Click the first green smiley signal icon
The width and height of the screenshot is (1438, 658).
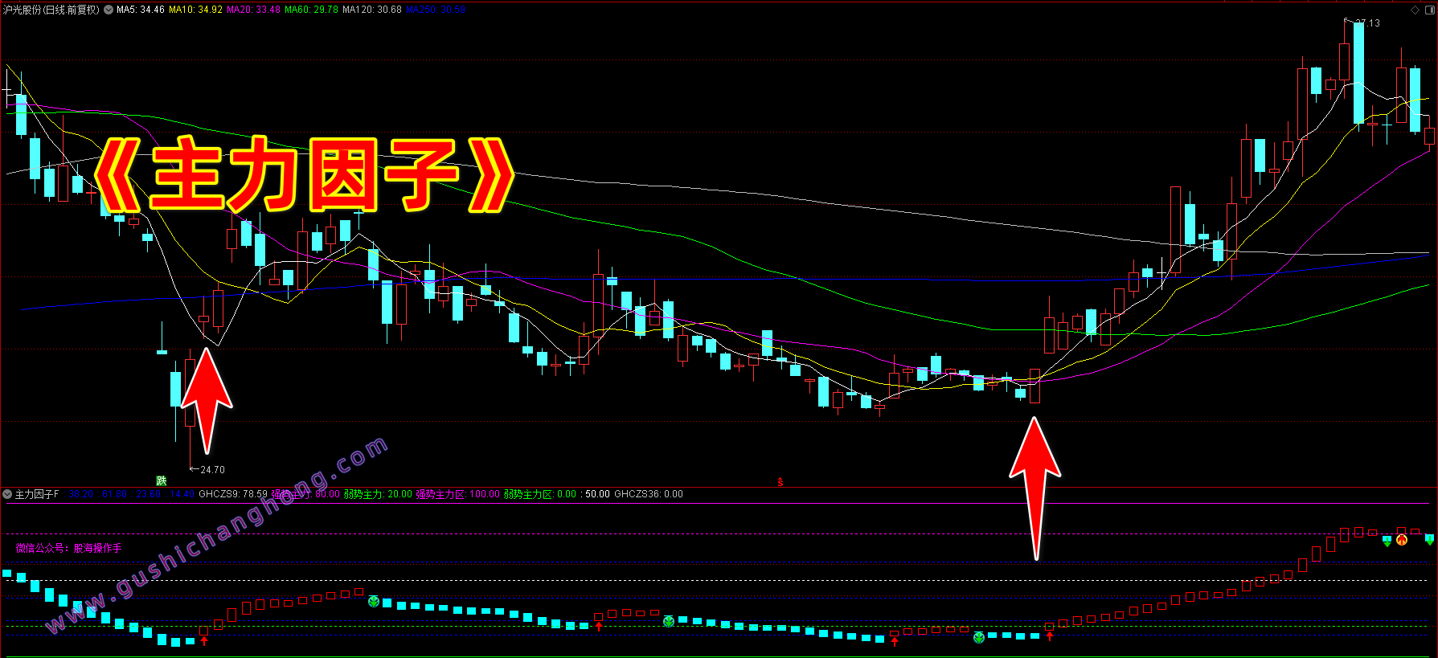(x=373, y=601)
